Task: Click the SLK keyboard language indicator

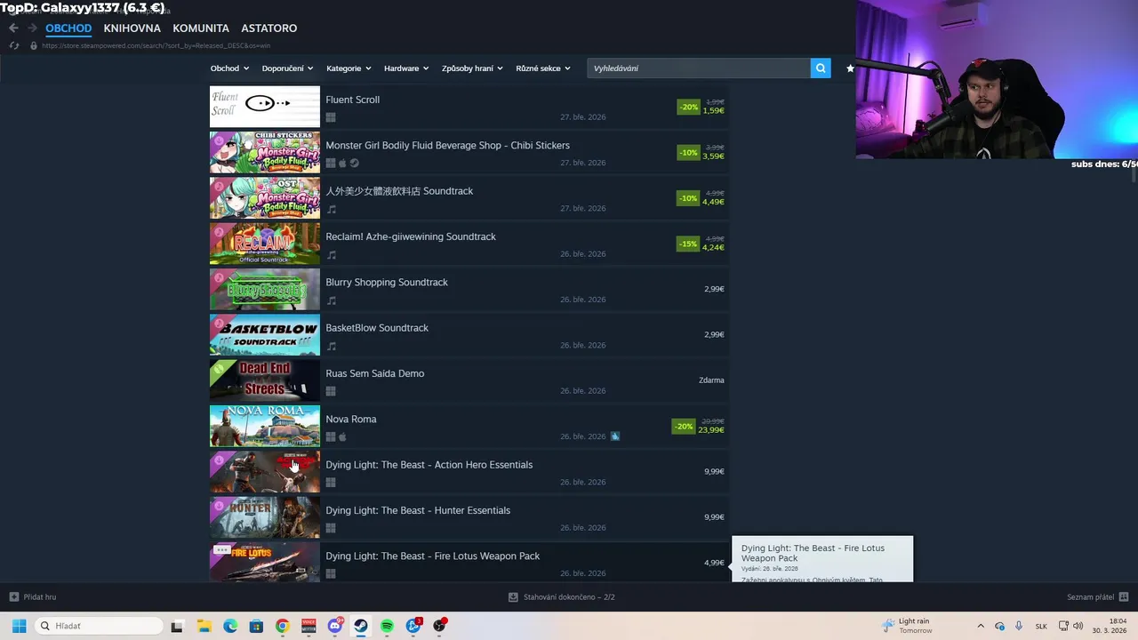Action: (1041, 626)
